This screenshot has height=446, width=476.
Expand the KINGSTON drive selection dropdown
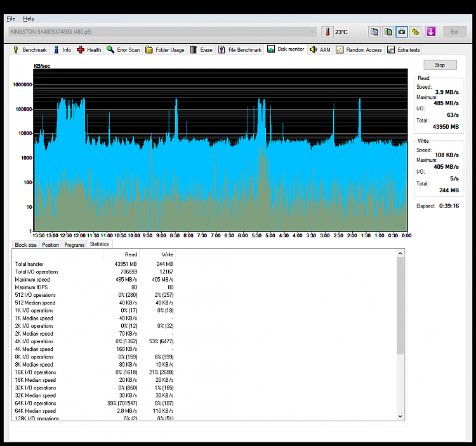click(x=312, y=32)
